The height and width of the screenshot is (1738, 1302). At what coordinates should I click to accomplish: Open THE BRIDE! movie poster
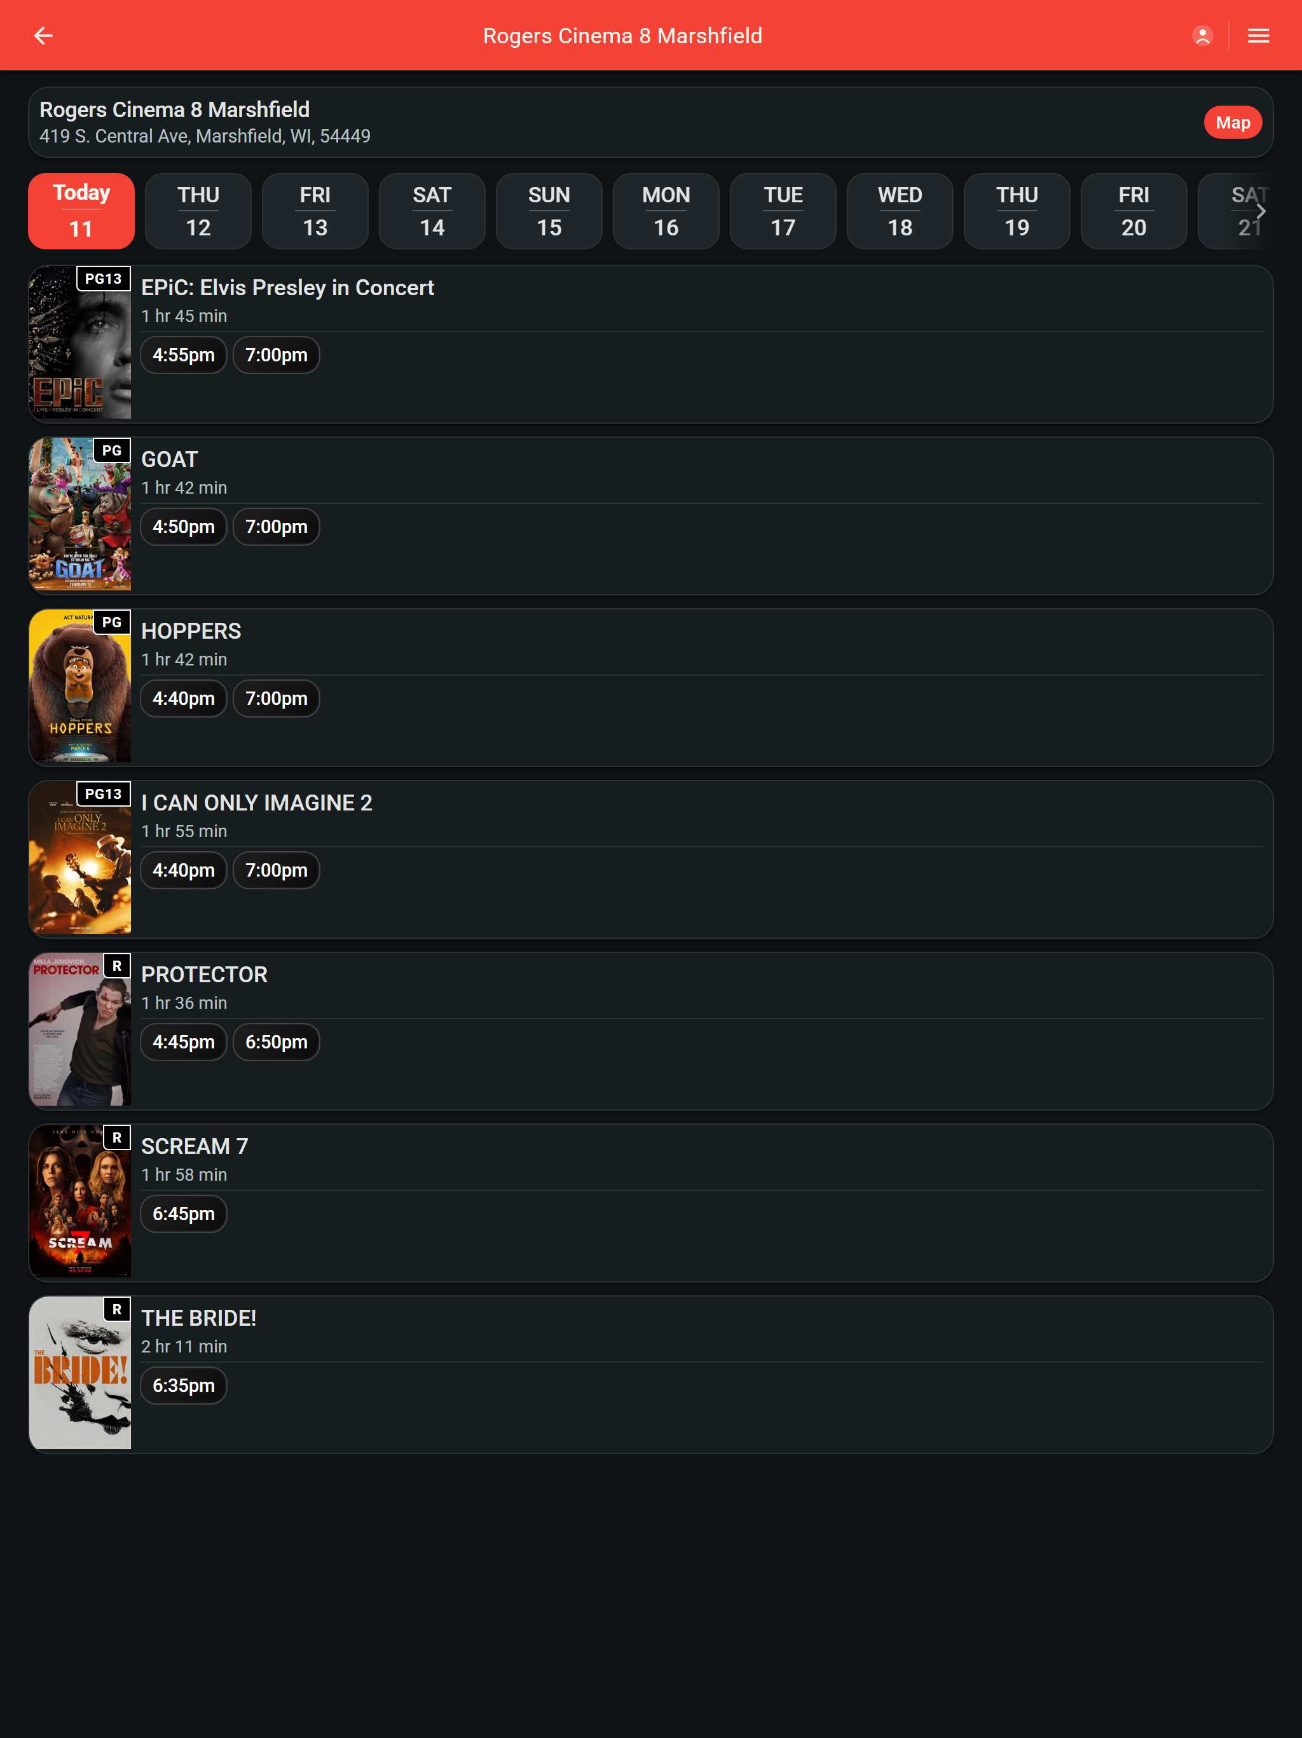tap(80, 1373)
